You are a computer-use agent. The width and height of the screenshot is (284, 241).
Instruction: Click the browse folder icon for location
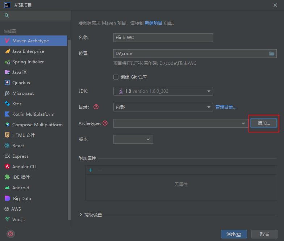[272, 54]
